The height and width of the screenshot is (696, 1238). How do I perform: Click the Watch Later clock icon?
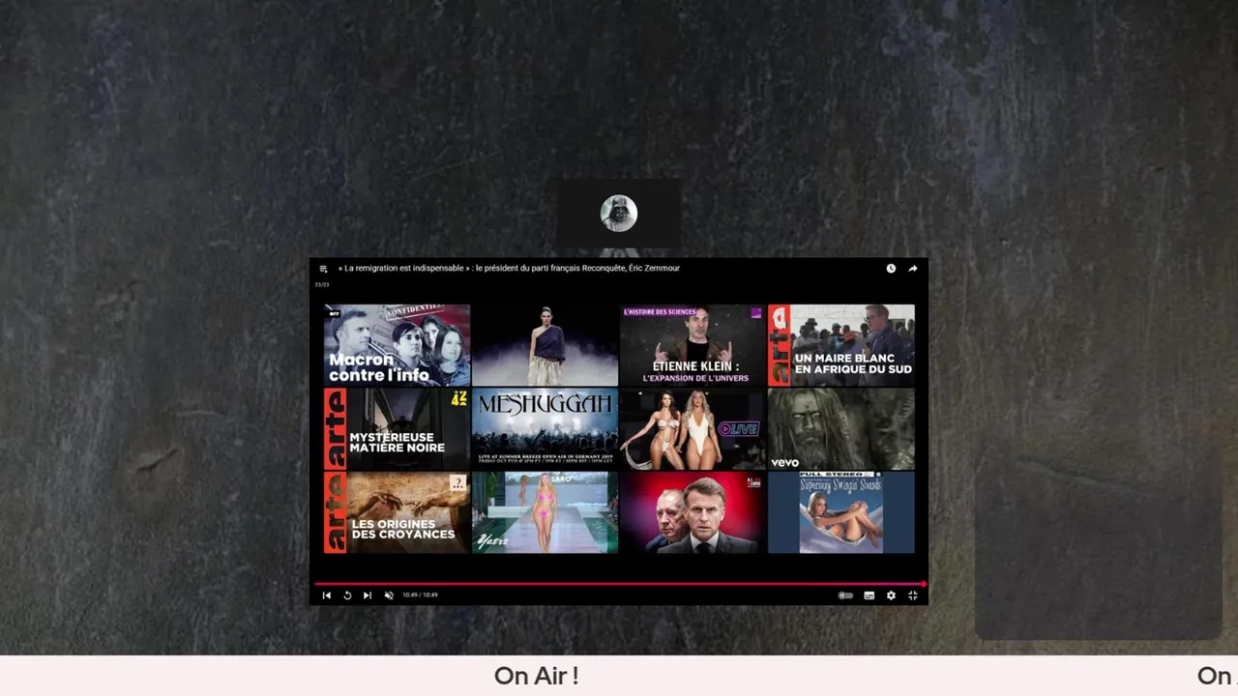pos(891,269)
